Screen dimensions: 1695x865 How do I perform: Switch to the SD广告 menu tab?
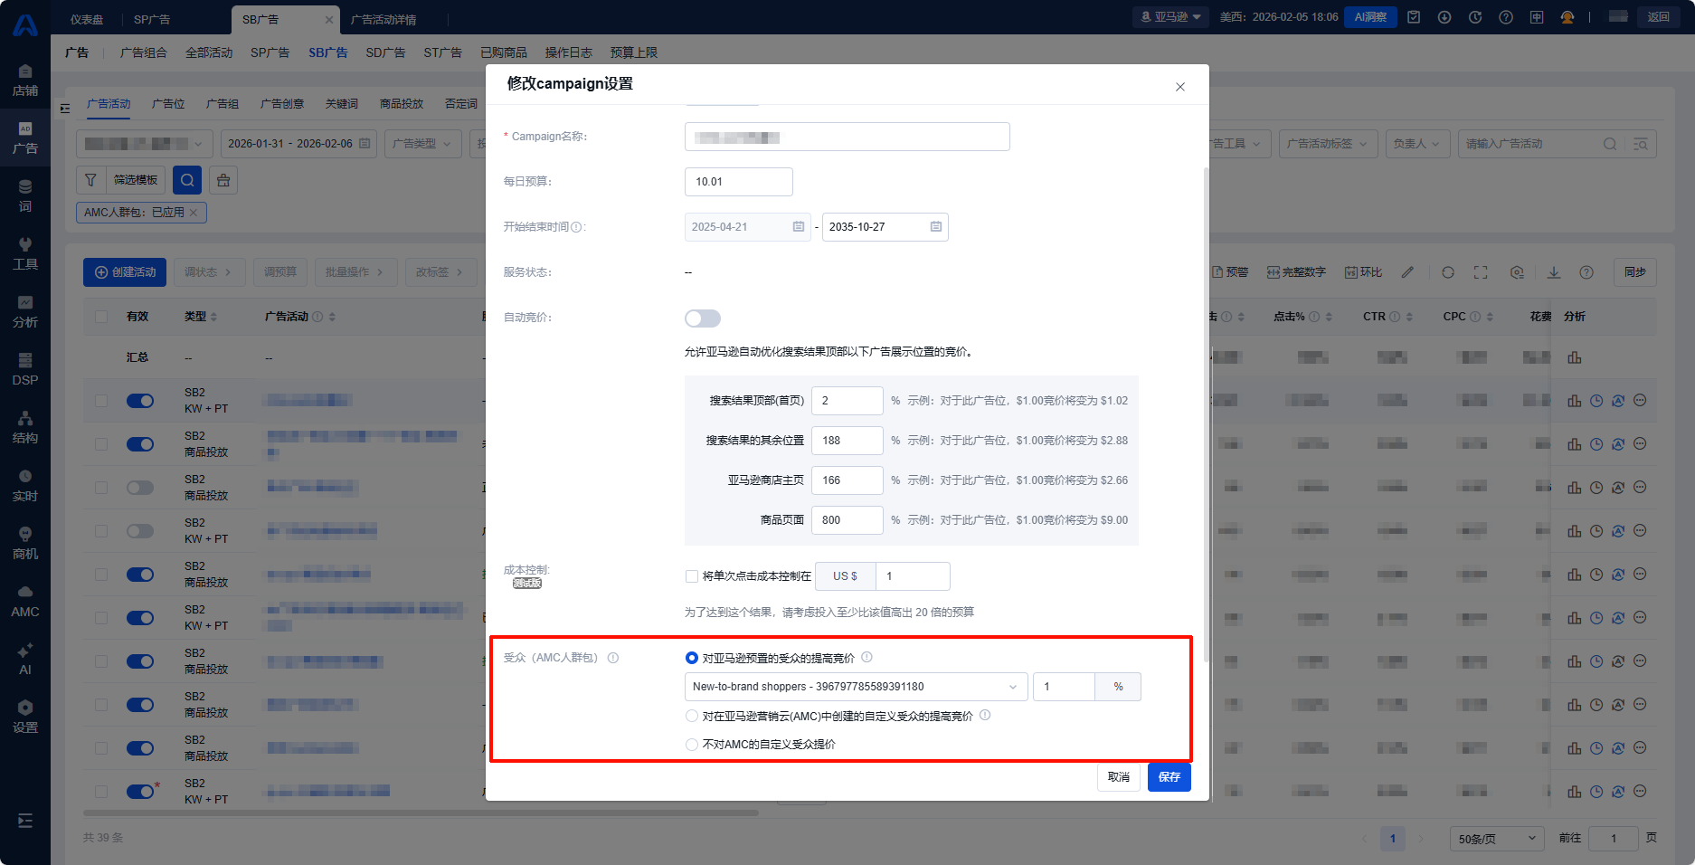click(385, 52)
